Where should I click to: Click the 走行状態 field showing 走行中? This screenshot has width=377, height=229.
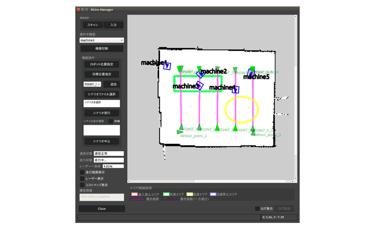[109, 160]
